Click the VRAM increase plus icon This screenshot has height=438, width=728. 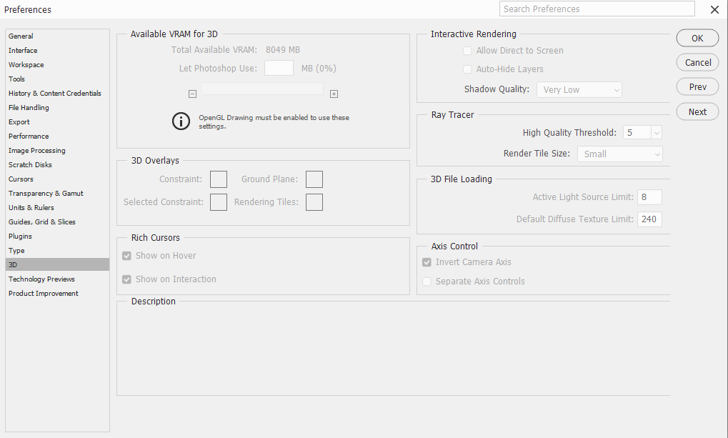[x=334, y=94]
